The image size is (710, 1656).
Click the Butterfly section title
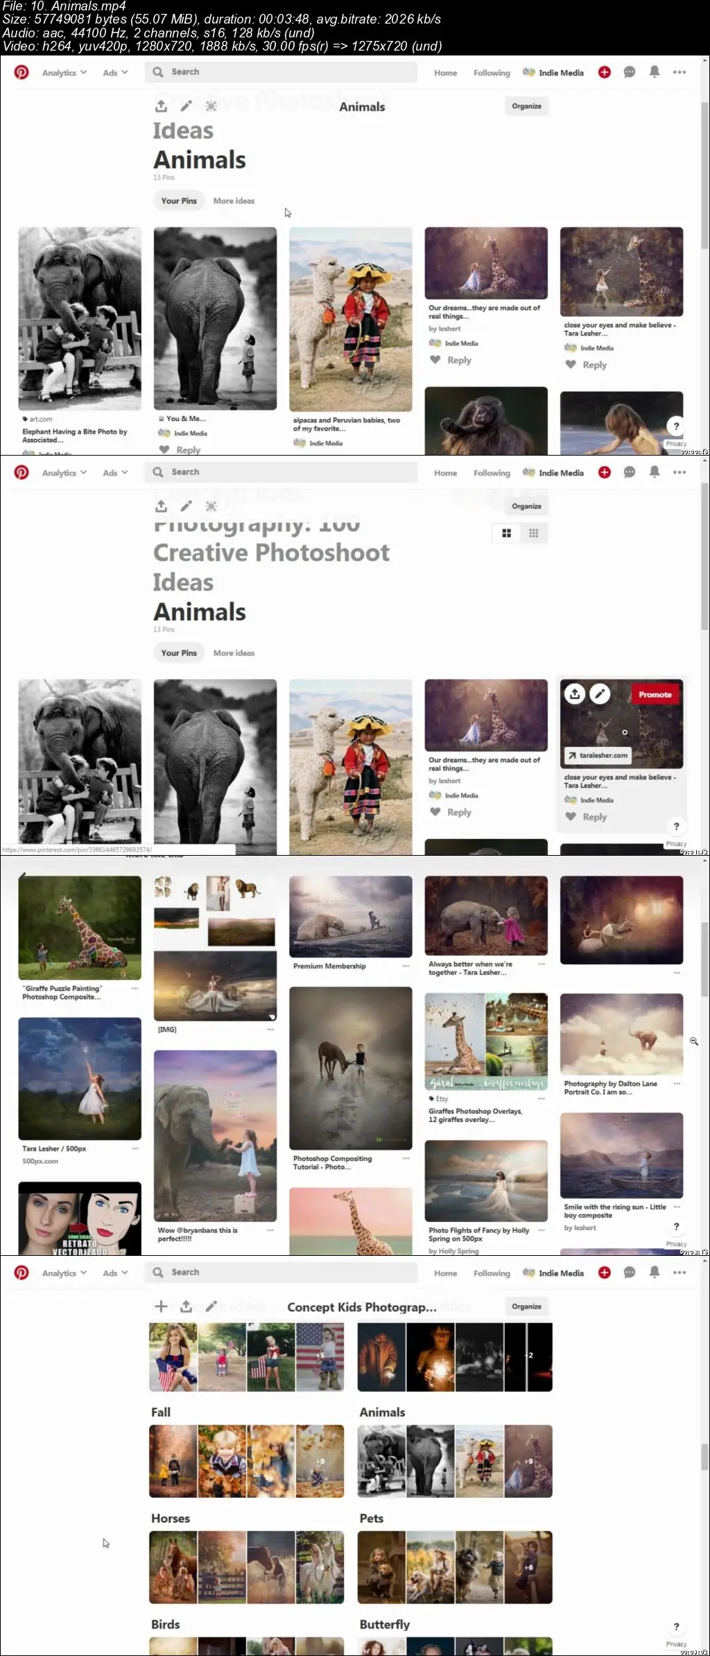pos(385,1624)
